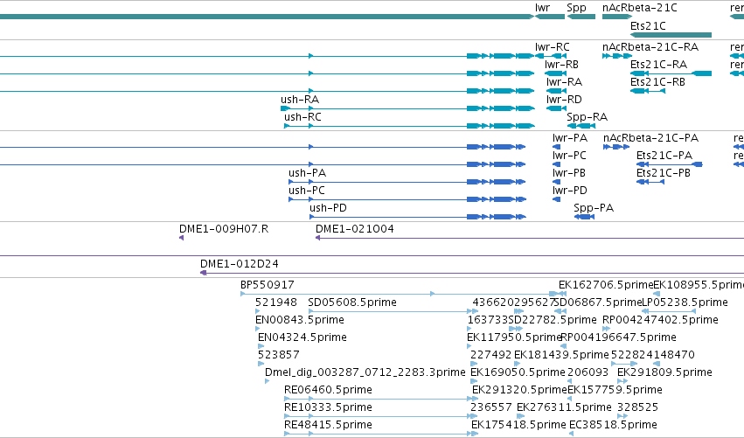This screenshot has width=744, height=438.
Task: Select the SD05608.5prime EST label
Action: pos(352,302)
